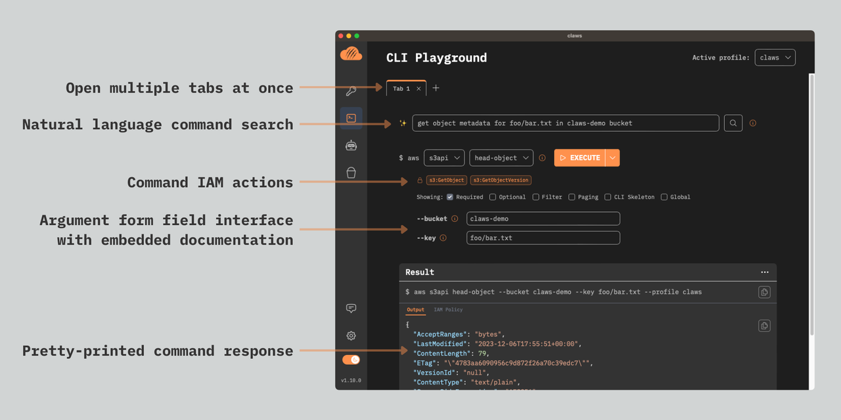Select Tab 1

[x=401, y=89]
